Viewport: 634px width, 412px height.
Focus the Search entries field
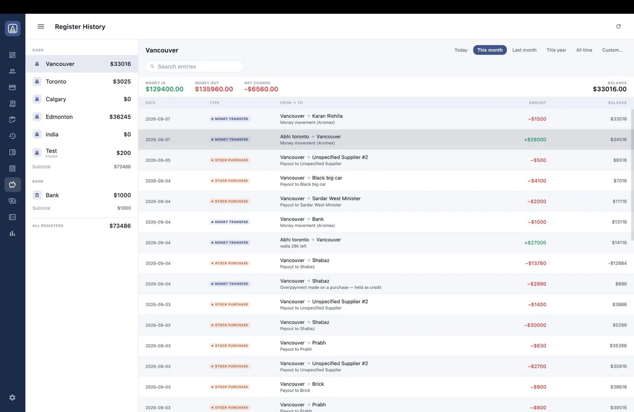point(195,67)
